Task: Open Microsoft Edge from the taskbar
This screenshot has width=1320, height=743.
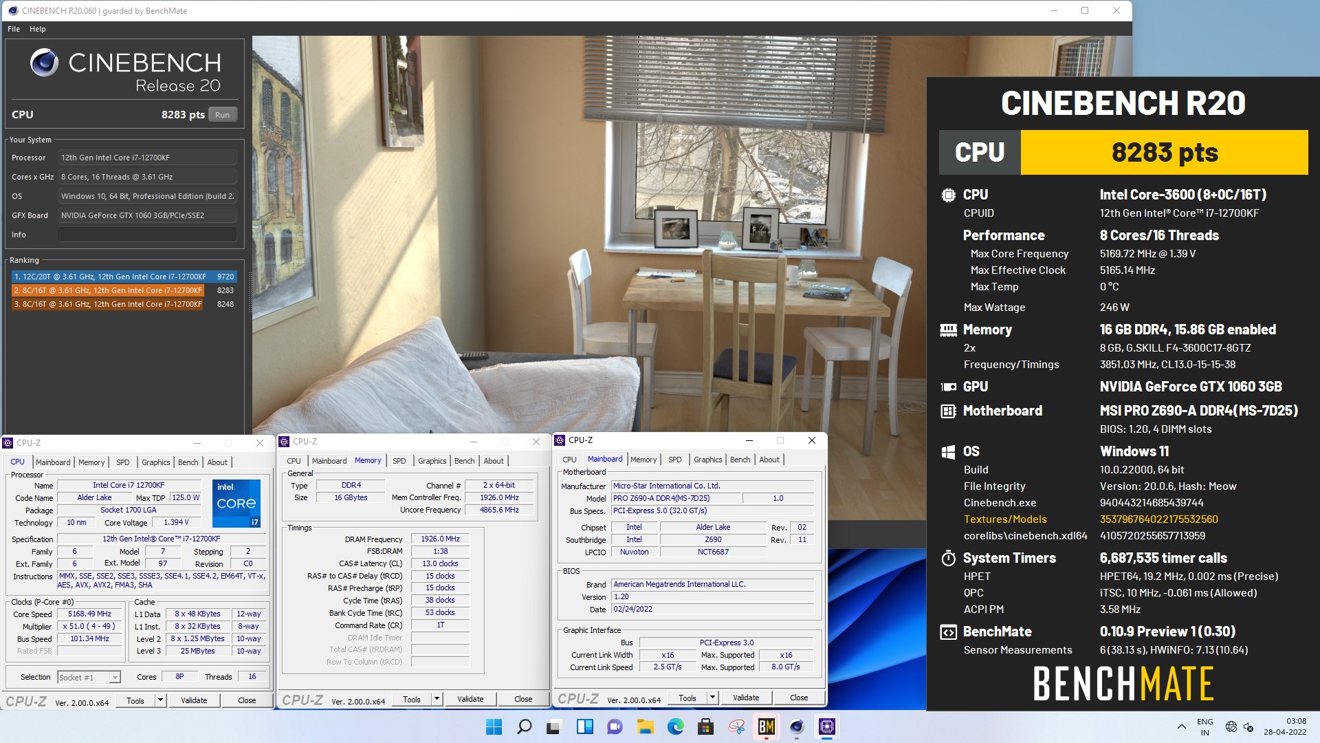Action: (675, 726)
